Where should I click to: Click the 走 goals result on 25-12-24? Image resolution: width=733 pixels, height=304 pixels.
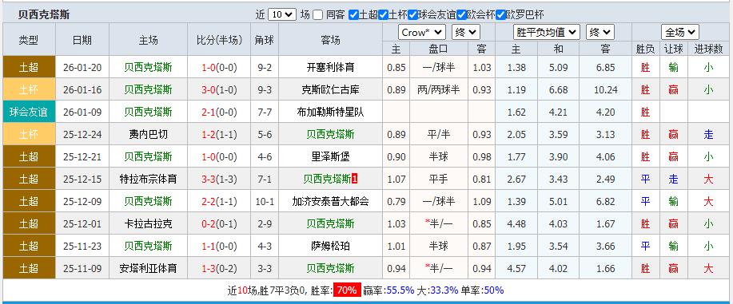point(709,135)
